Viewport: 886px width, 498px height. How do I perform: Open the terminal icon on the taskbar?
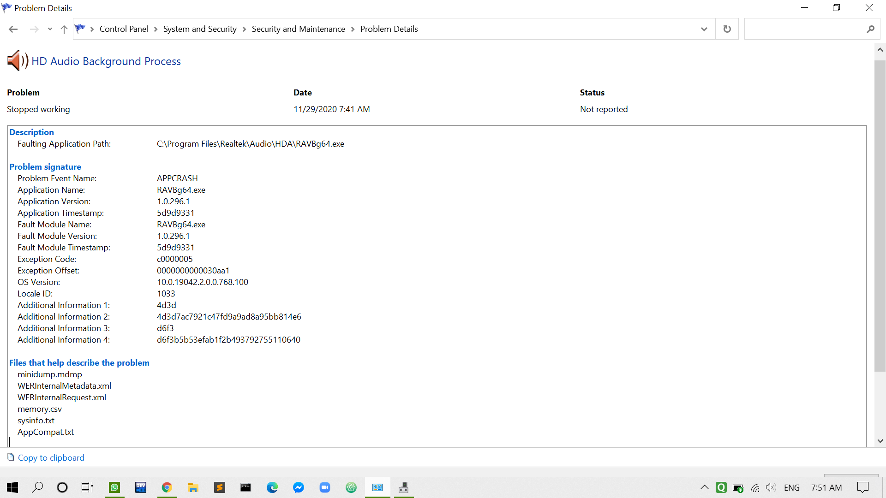click(245, 487)
